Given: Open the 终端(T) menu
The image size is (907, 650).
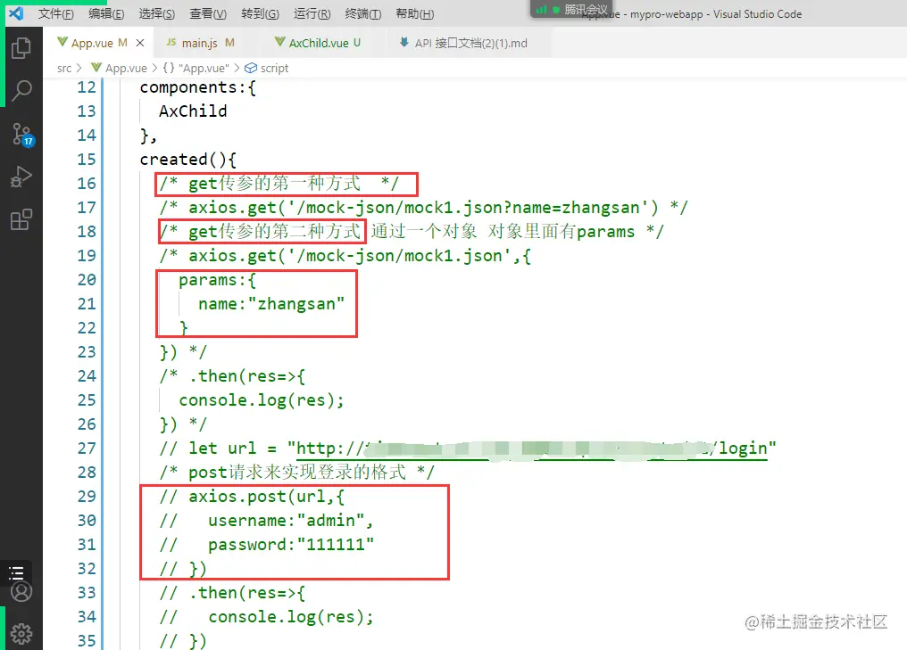Looking at the screenshot, I should click(x=363, y=14).
